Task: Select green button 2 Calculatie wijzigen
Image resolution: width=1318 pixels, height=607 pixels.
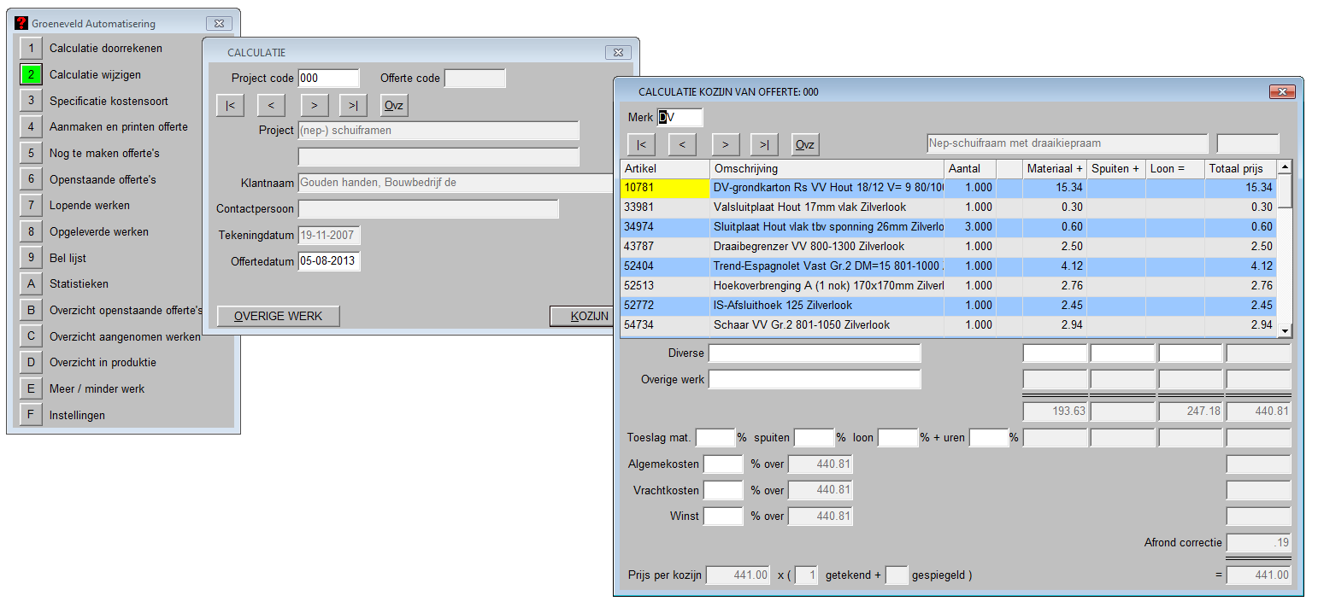Action: point(32,75)
